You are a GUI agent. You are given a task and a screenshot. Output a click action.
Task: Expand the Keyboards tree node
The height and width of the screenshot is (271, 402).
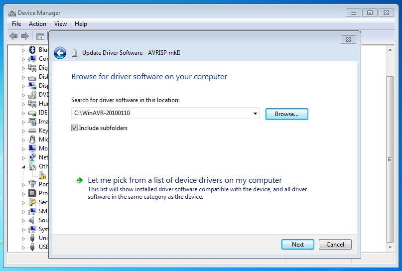click(x=23, y=131)
